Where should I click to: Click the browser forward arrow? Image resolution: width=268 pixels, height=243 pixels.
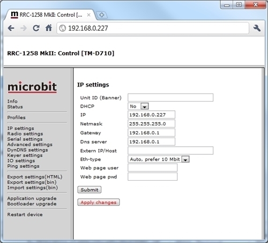pyautogui.click(x=24, y=28)
